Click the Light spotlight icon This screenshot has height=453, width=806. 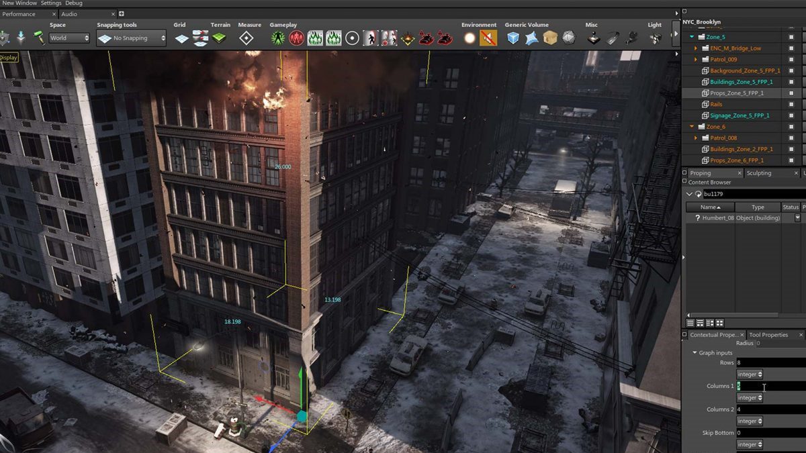coord(655,39)
